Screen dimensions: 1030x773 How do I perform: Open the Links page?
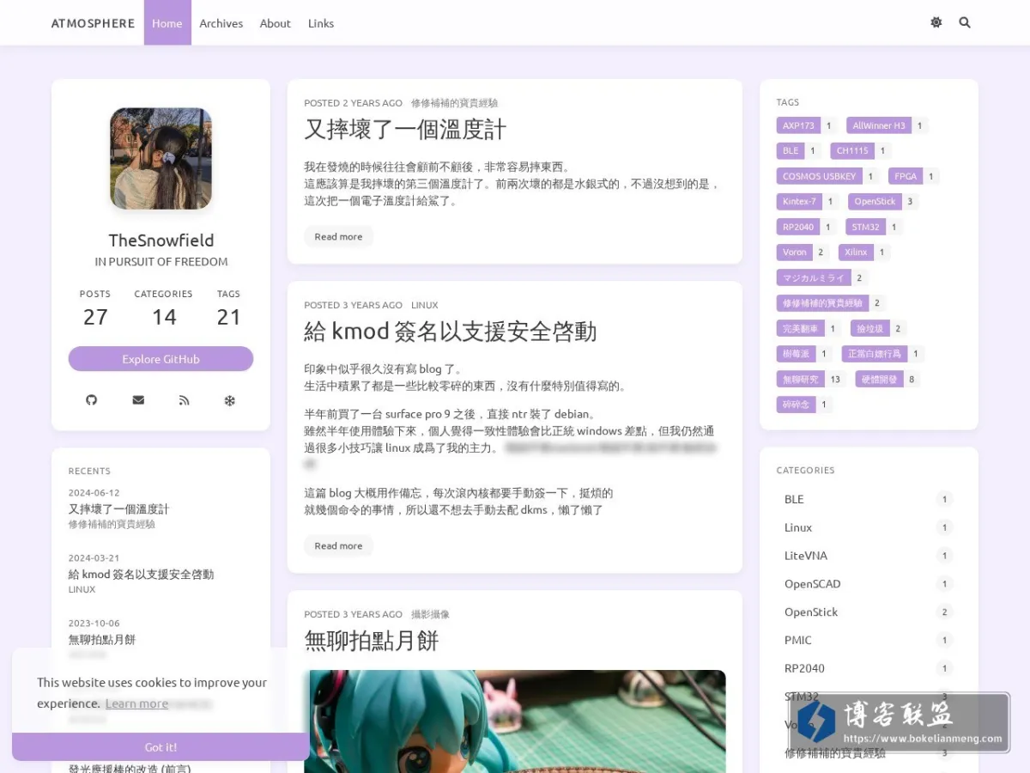point(321,23)
